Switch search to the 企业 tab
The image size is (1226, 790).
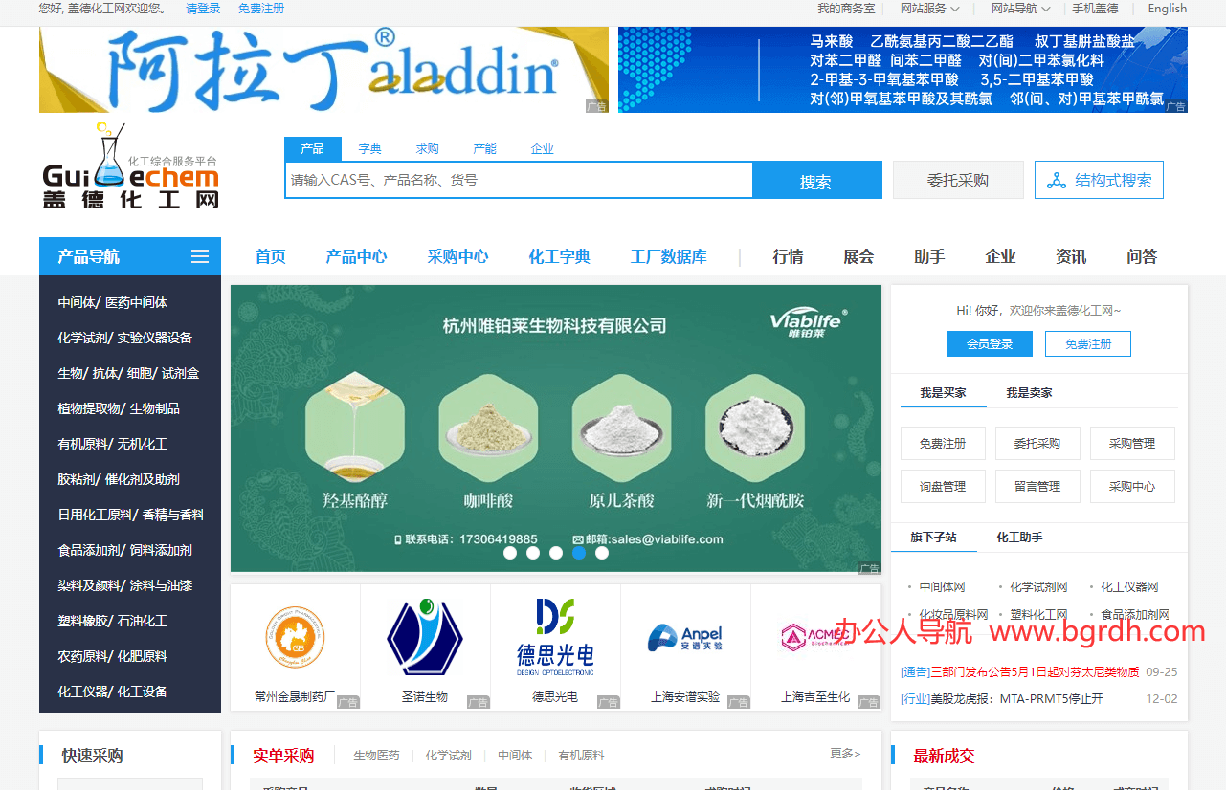(x=542, y=149)
